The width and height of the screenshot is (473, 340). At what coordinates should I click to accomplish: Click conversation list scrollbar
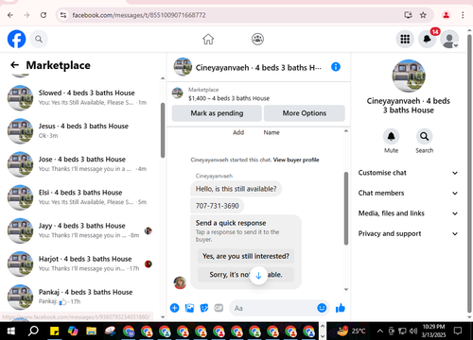(x=163, y=130)
